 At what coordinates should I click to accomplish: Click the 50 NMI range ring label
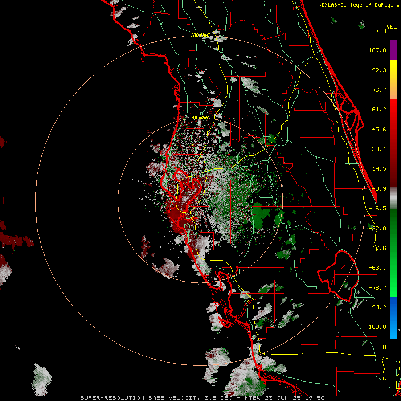(x=200, y=118)
